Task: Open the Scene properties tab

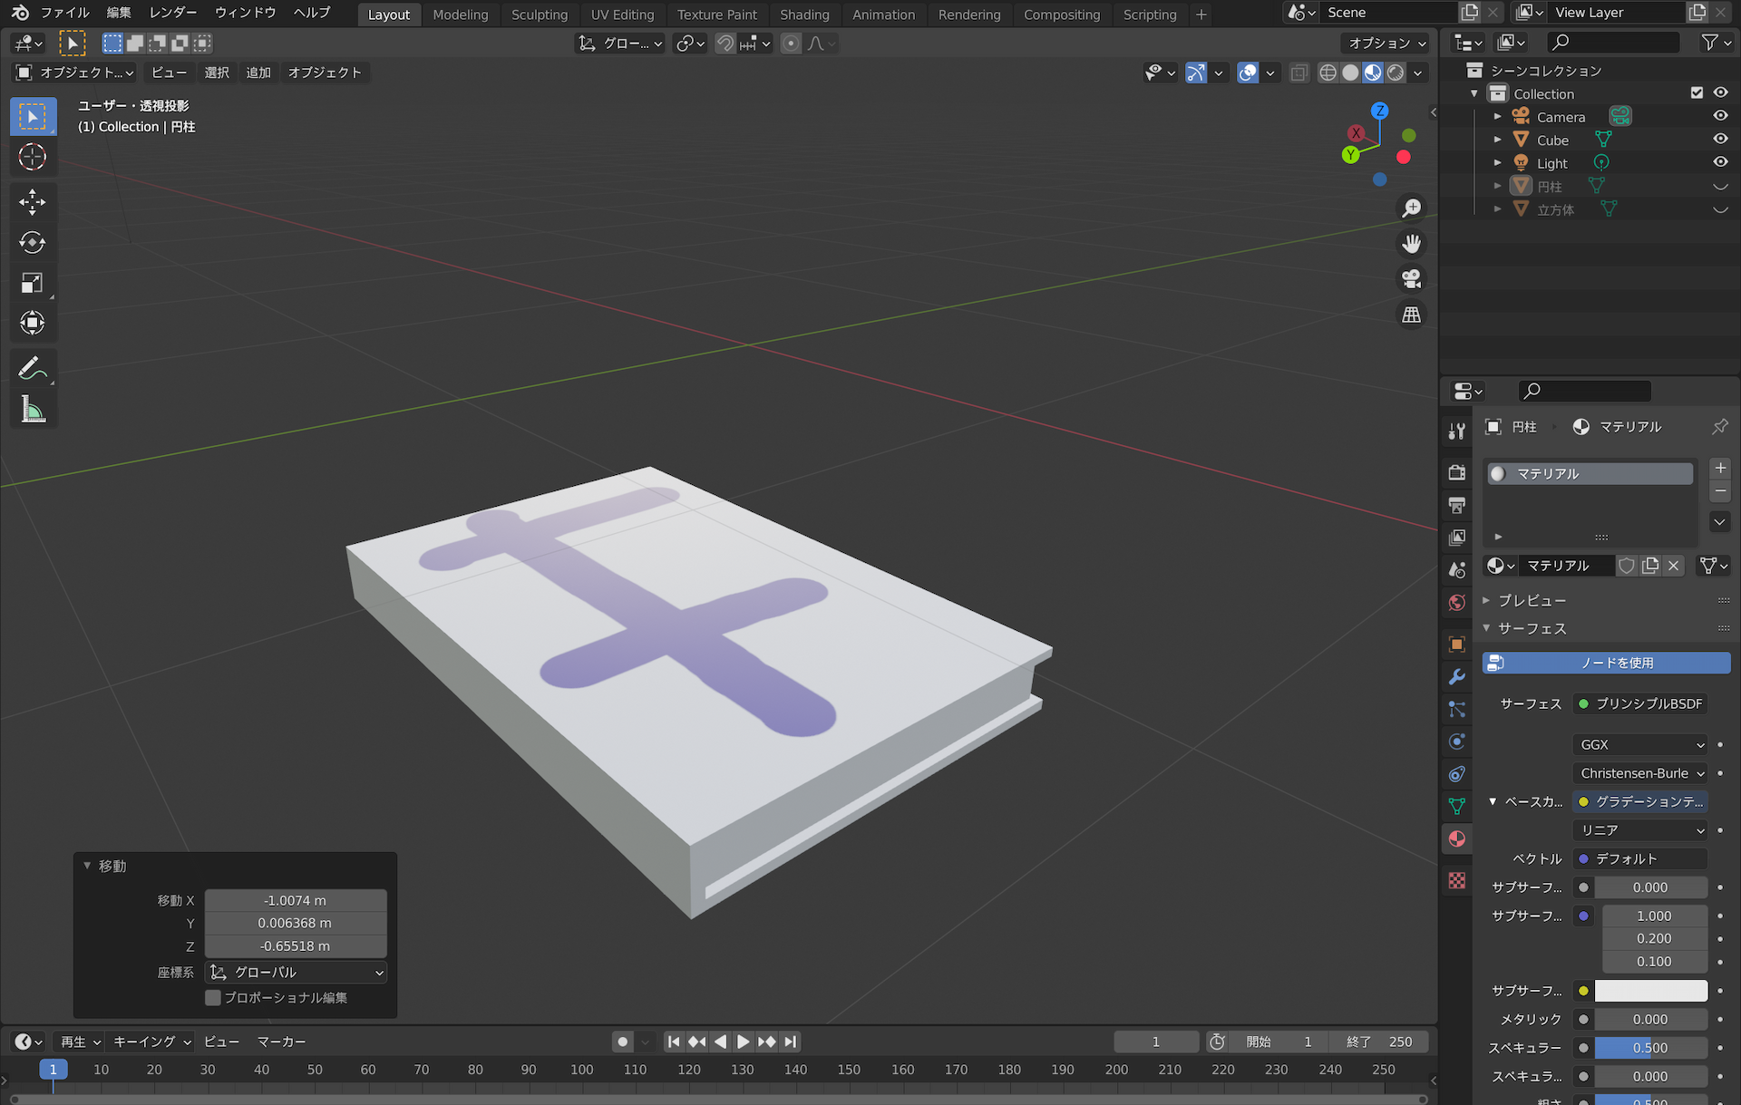Action: [1457, 570]
